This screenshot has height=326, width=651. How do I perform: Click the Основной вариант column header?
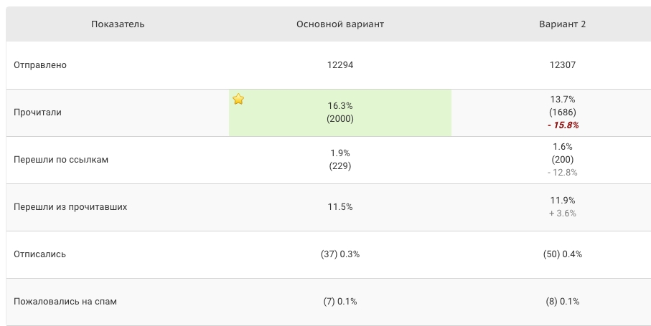click(x=340, y=24)
